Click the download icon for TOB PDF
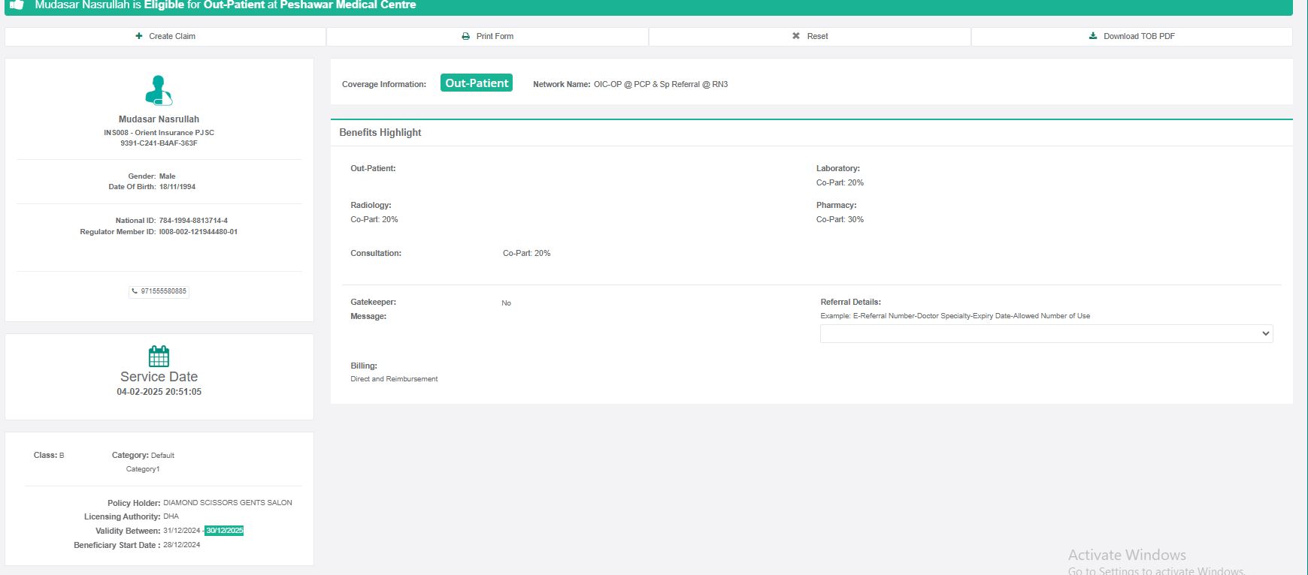This screenshot has width=1308, height=575. (x=1093, y=36)
